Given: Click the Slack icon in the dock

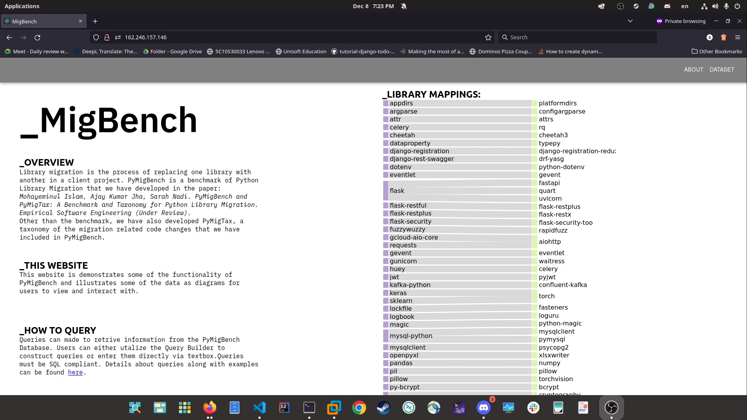Looking at the screenshot, I should (x=533, y=408).
